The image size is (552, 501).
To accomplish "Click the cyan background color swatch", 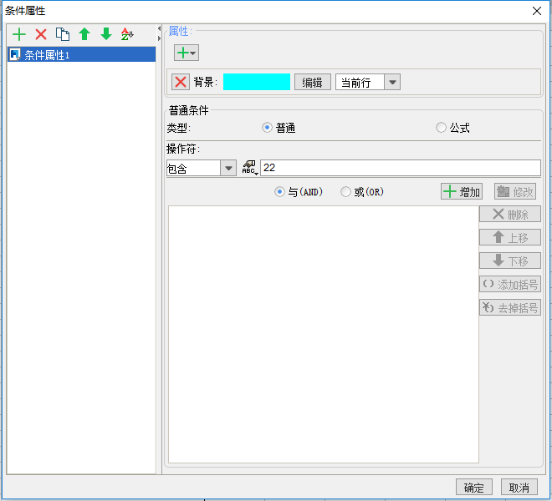I will tap(257, 82).
